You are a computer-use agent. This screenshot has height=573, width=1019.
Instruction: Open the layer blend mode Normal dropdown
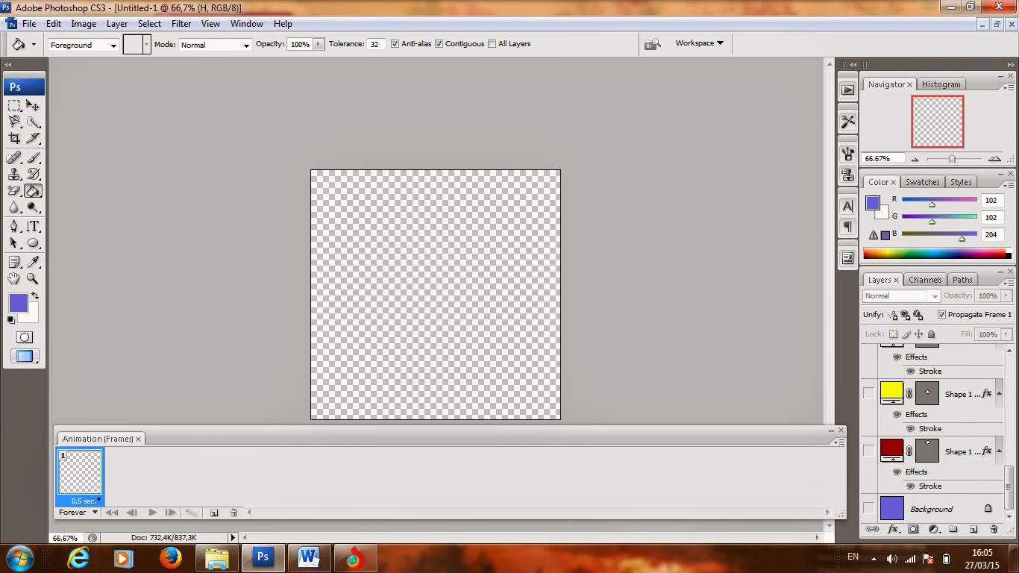point(901,296)
